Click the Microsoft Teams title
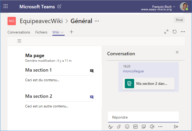 click(x=37, y=6)
